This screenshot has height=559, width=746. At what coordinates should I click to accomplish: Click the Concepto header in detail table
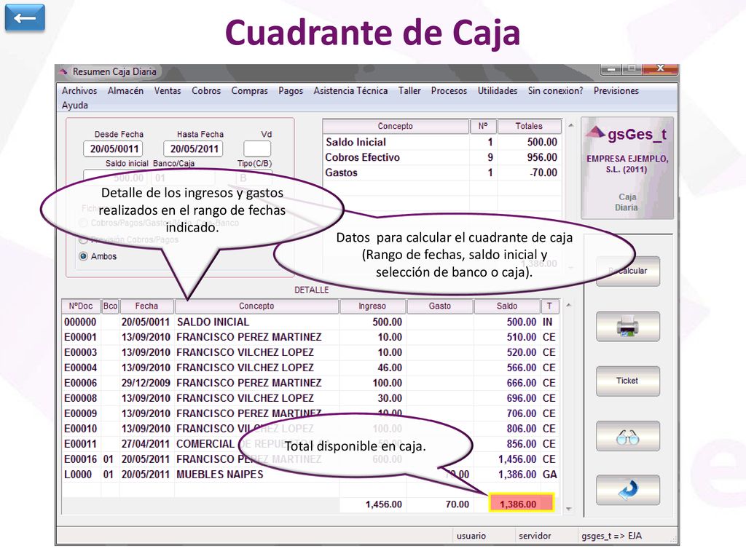point(256,306)
